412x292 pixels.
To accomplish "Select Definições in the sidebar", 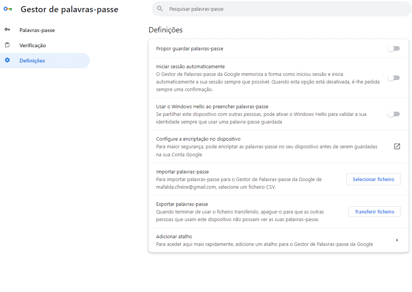I will (x=45, y=61).
